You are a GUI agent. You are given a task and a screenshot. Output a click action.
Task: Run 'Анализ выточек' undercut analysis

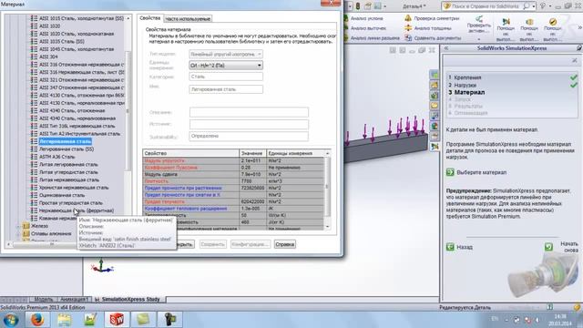[368, 28]
